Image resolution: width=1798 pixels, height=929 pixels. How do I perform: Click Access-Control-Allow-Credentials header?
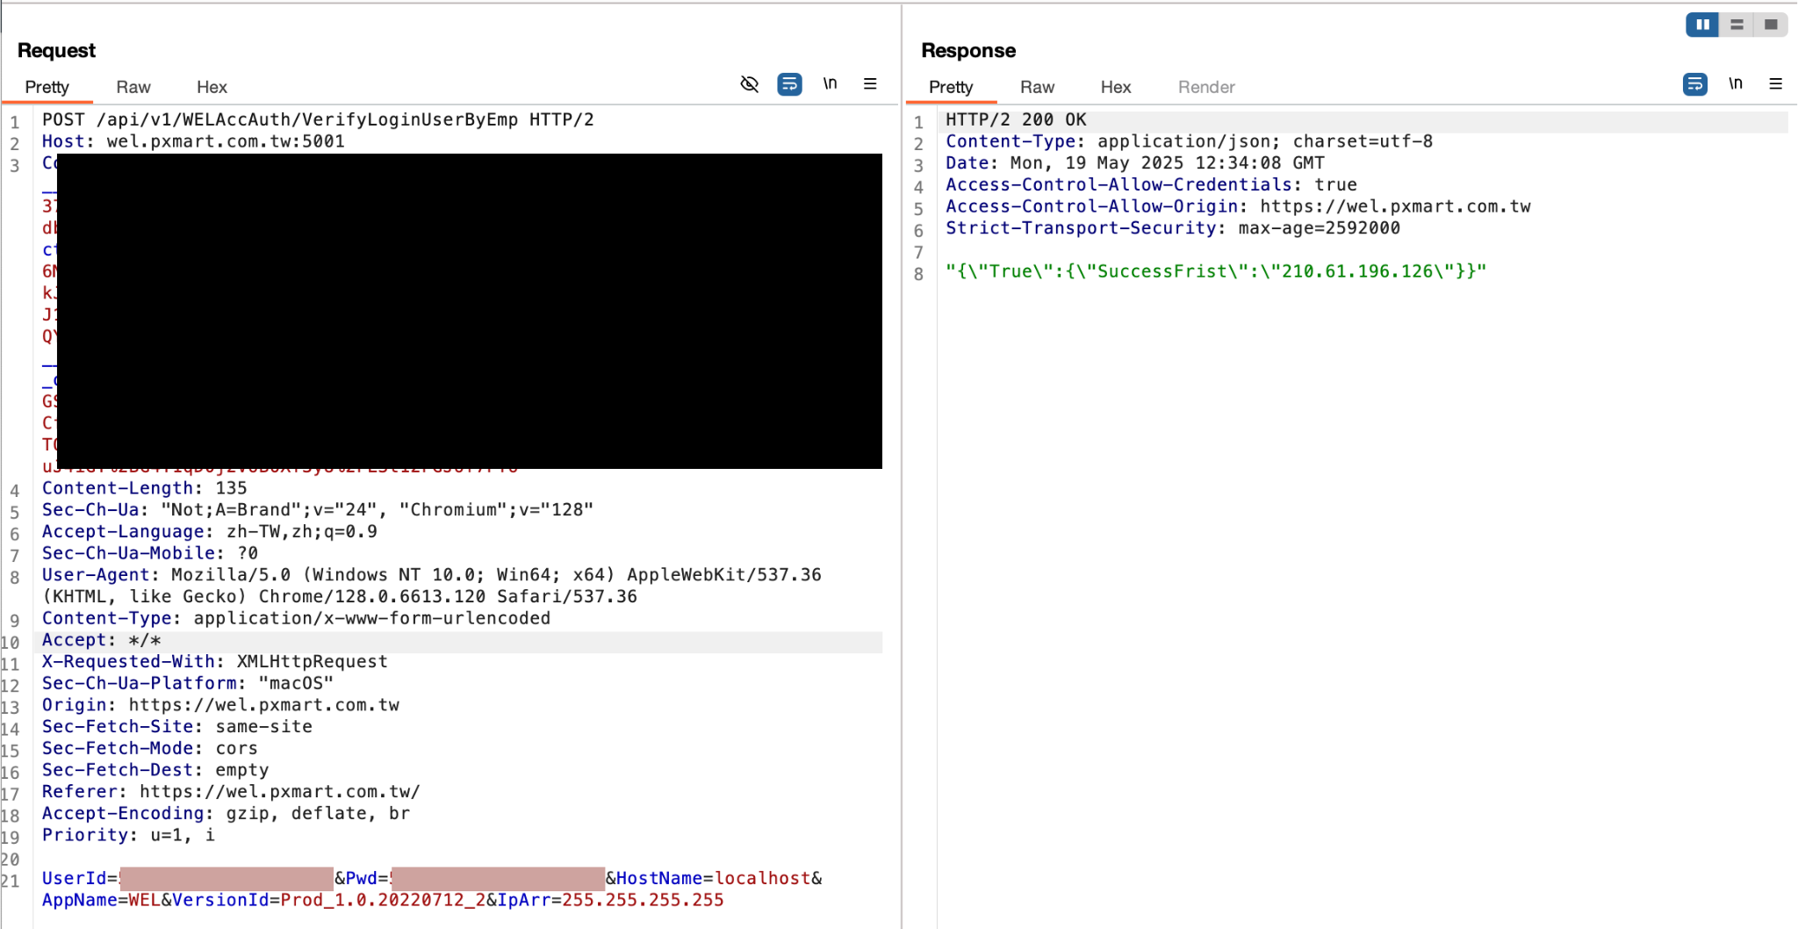(1151, 184)
